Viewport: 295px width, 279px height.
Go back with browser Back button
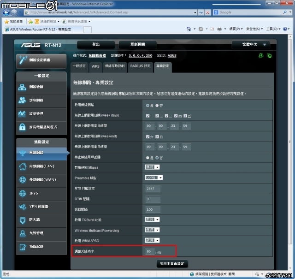point(6,12)
